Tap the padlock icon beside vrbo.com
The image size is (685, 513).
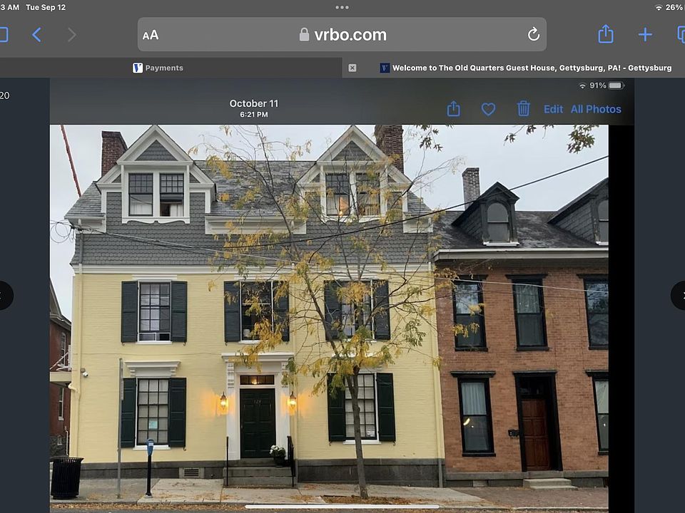pos(304,34)
